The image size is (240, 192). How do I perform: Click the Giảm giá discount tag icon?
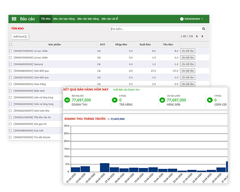pos(210,100)
